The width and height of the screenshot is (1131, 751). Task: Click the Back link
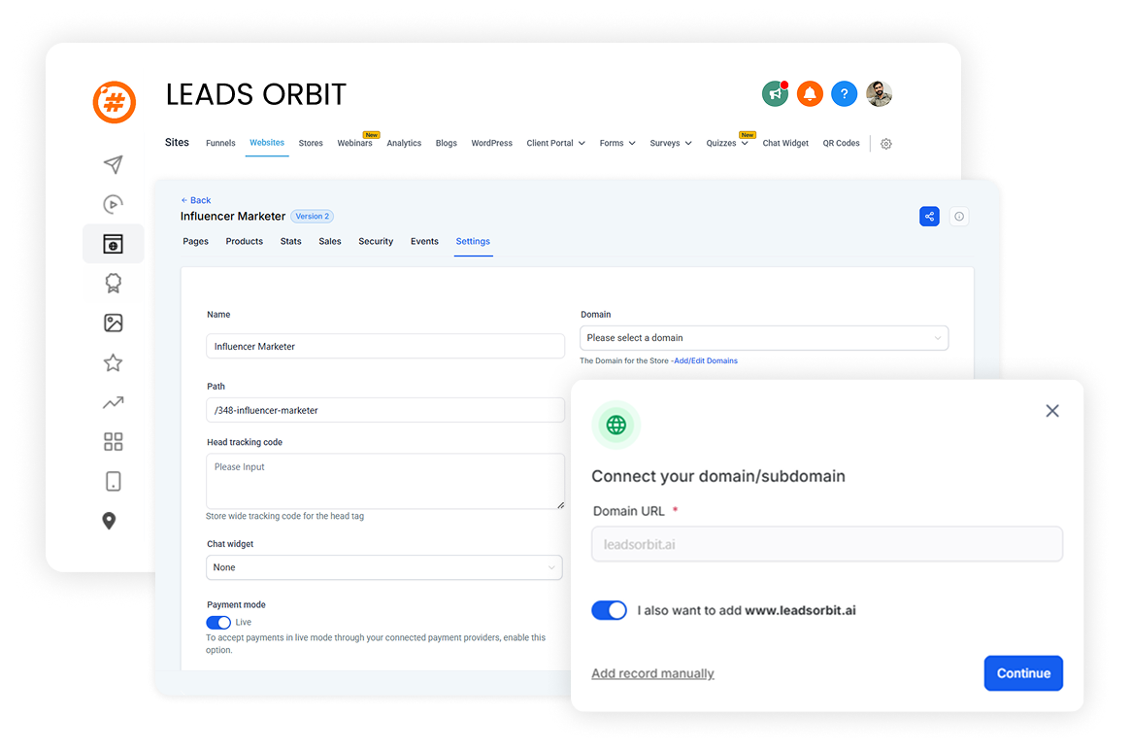click(x=195, y=200)
